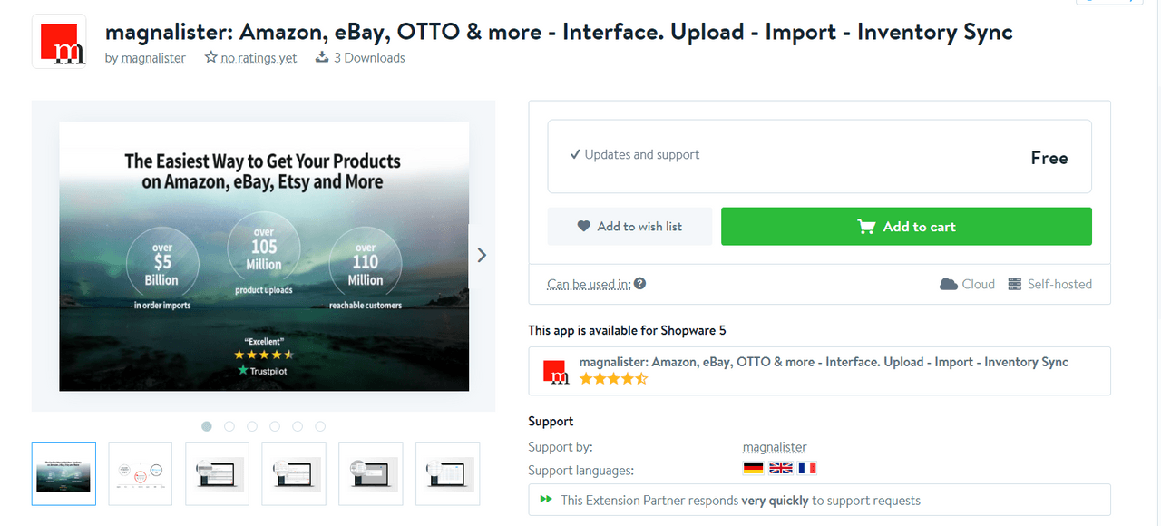Select the British flag icon

780,468
